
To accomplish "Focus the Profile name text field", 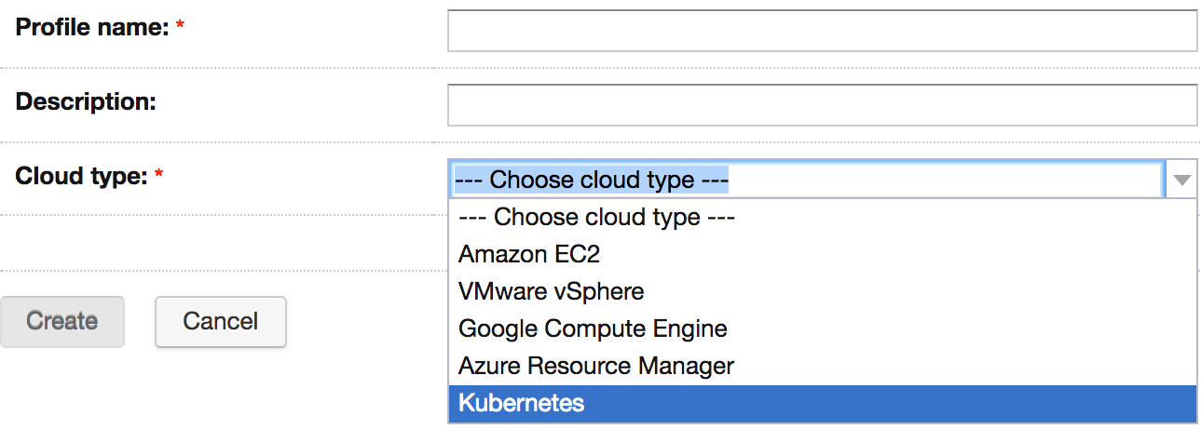I will point(822,31).
